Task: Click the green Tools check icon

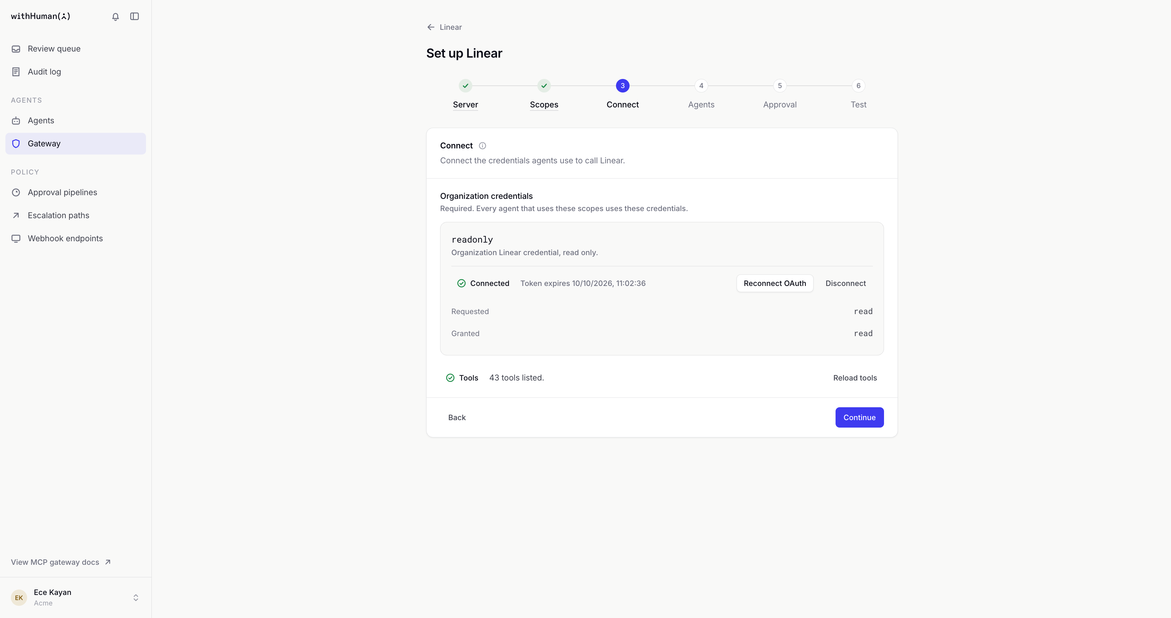Action: pos(450,378)
